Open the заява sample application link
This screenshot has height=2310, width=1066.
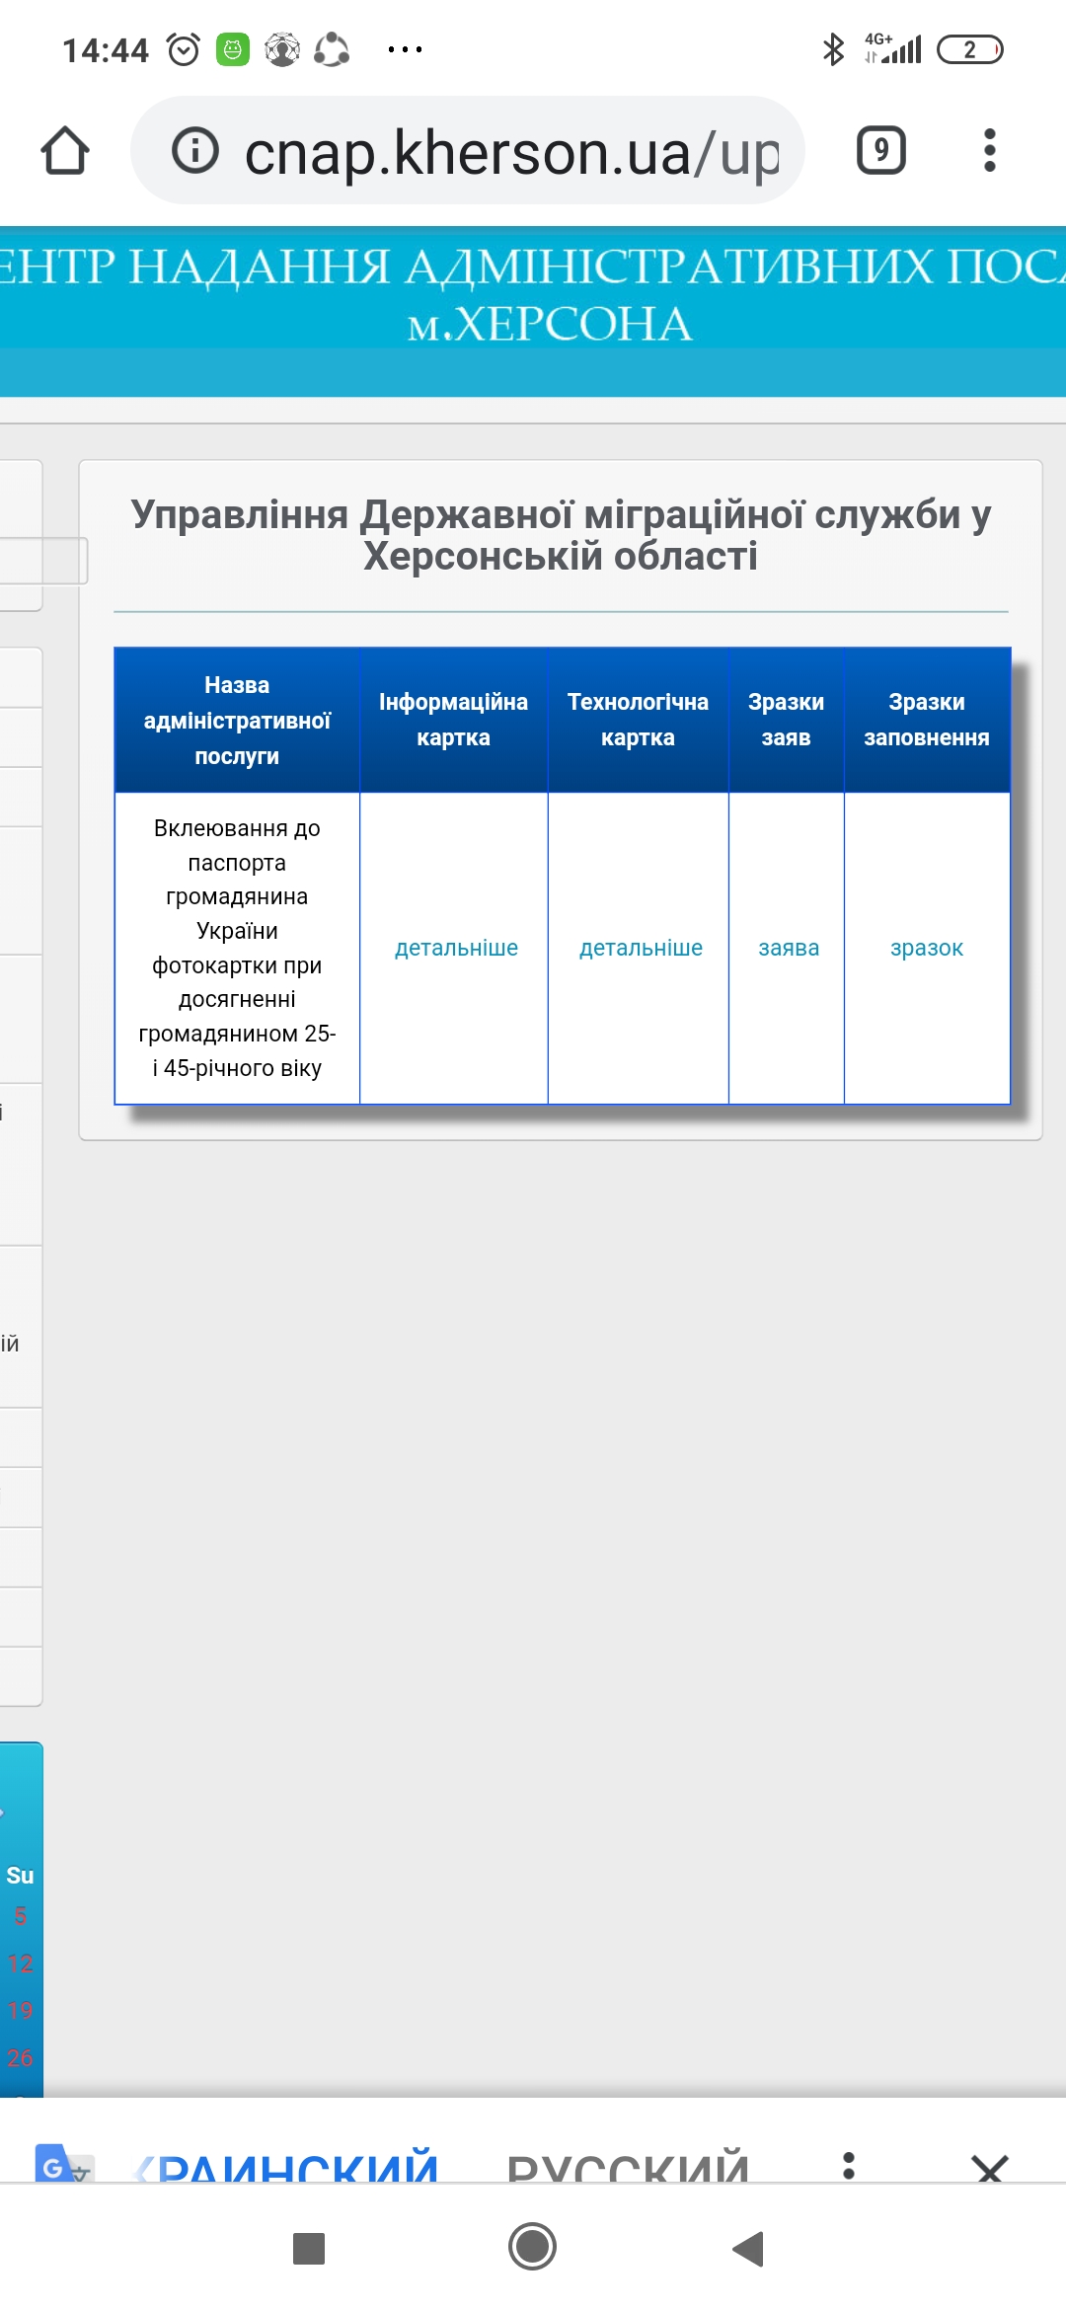click(788, 948)
